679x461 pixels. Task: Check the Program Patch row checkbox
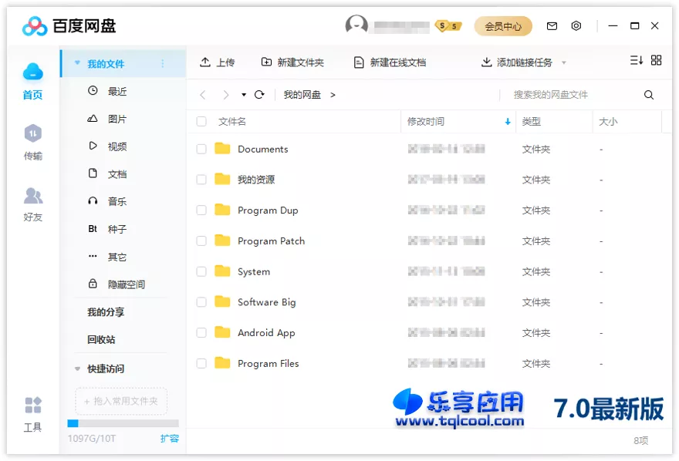(201, 241)
